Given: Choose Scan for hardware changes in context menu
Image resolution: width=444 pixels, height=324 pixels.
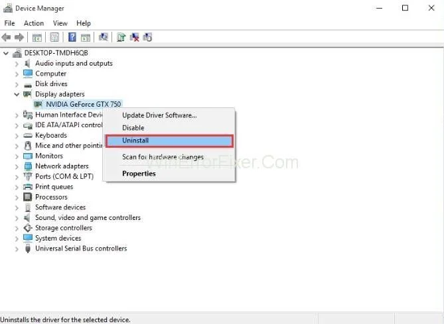Looking at the screenshot, I should (163, 157).
